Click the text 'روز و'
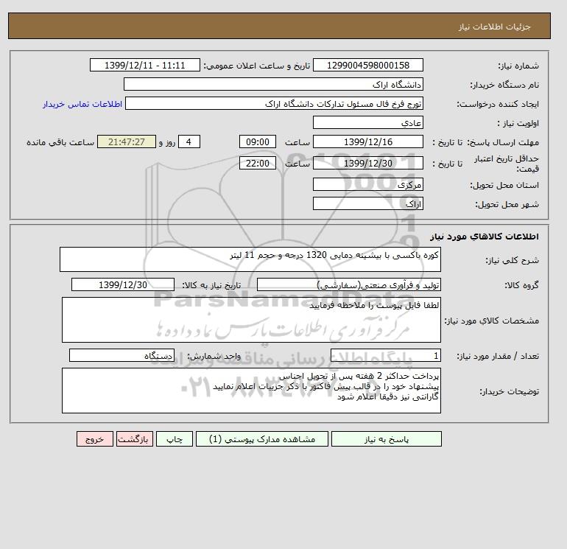The width and height of the screenshot is (567, 549). coord(167,142)
